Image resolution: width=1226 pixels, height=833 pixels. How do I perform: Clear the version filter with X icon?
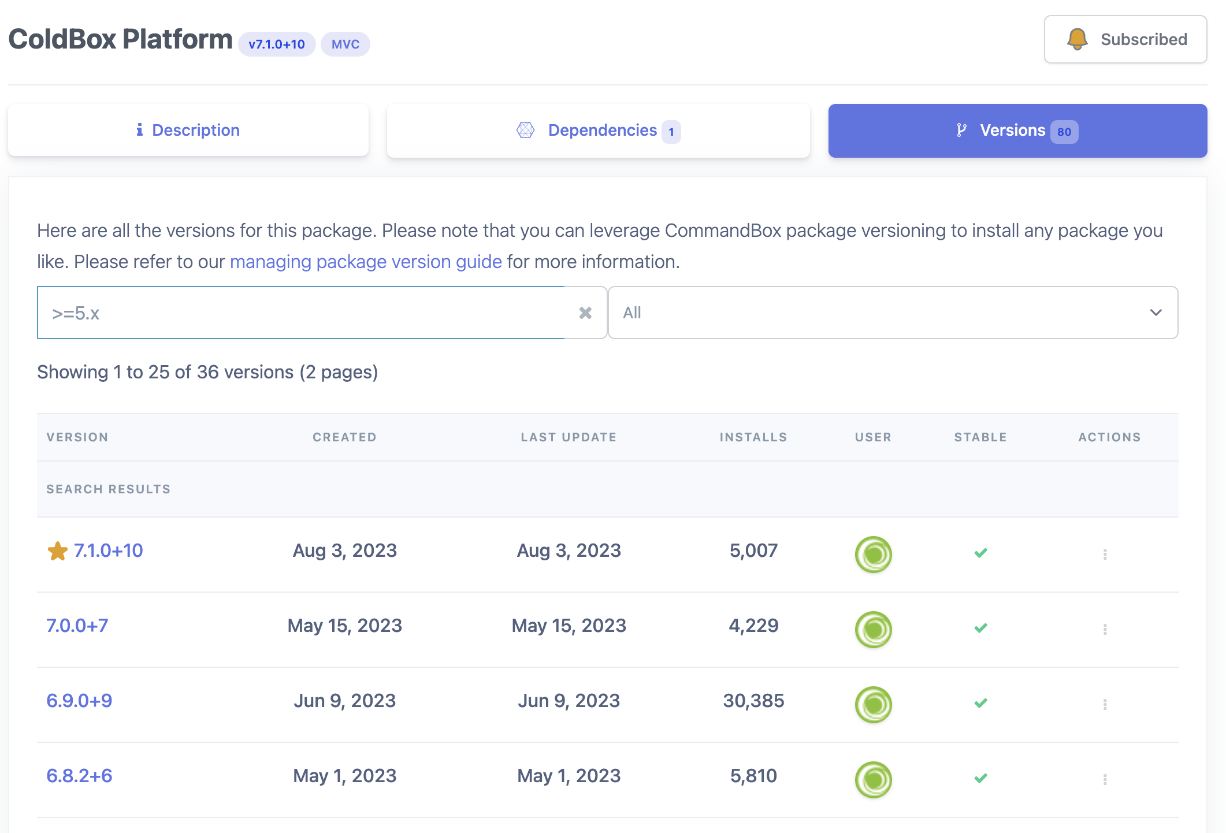coord(585,313)
